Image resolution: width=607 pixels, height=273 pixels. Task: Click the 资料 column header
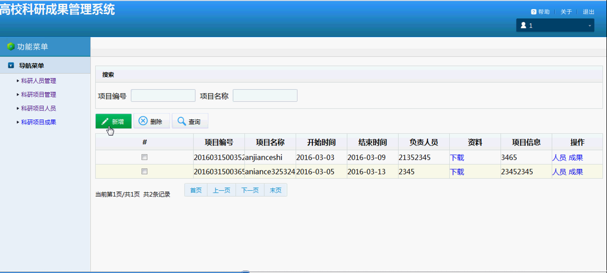click(475, 142)
